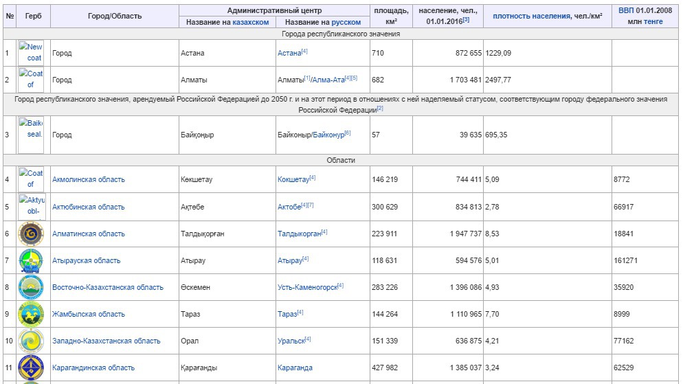683x384 pixels.
Task: Open the Алма-Ата link
Action: [328, 80]
